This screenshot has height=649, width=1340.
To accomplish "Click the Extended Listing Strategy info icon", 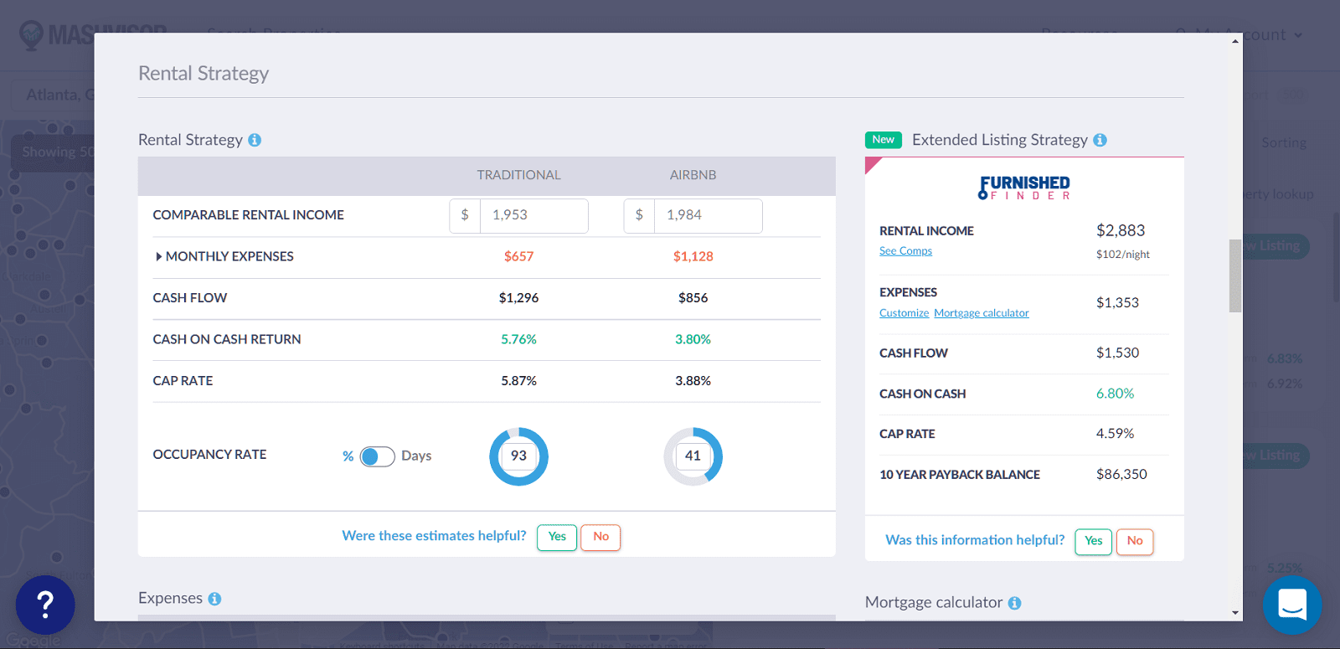I will pyautogui.click(x=1100, y=140).
